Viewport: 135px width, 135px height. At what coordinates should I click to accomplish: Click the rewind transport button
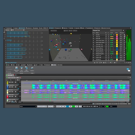(62, 106)
